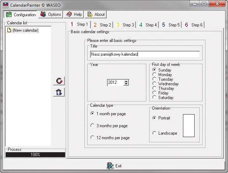
Task: Select the Configuration toolbar button
Action: click(21, 14)
